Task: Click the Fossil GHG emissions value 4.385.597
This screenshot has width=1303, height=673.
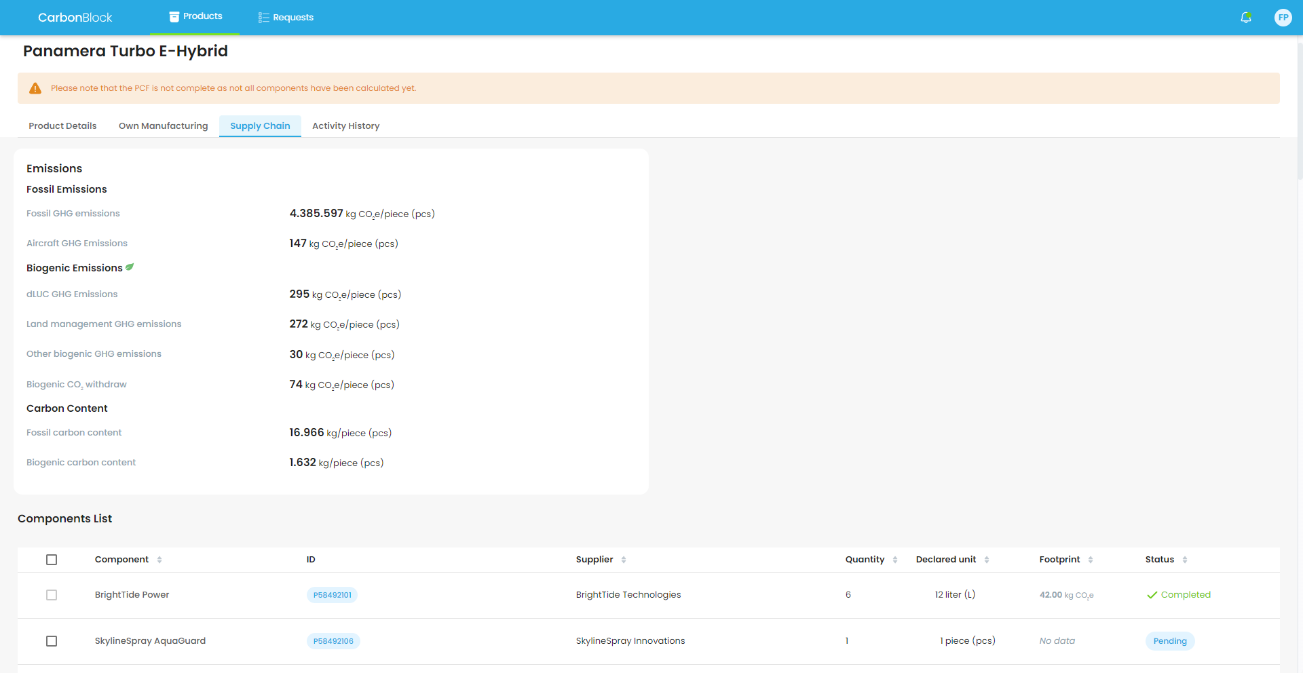Action: 316,214
